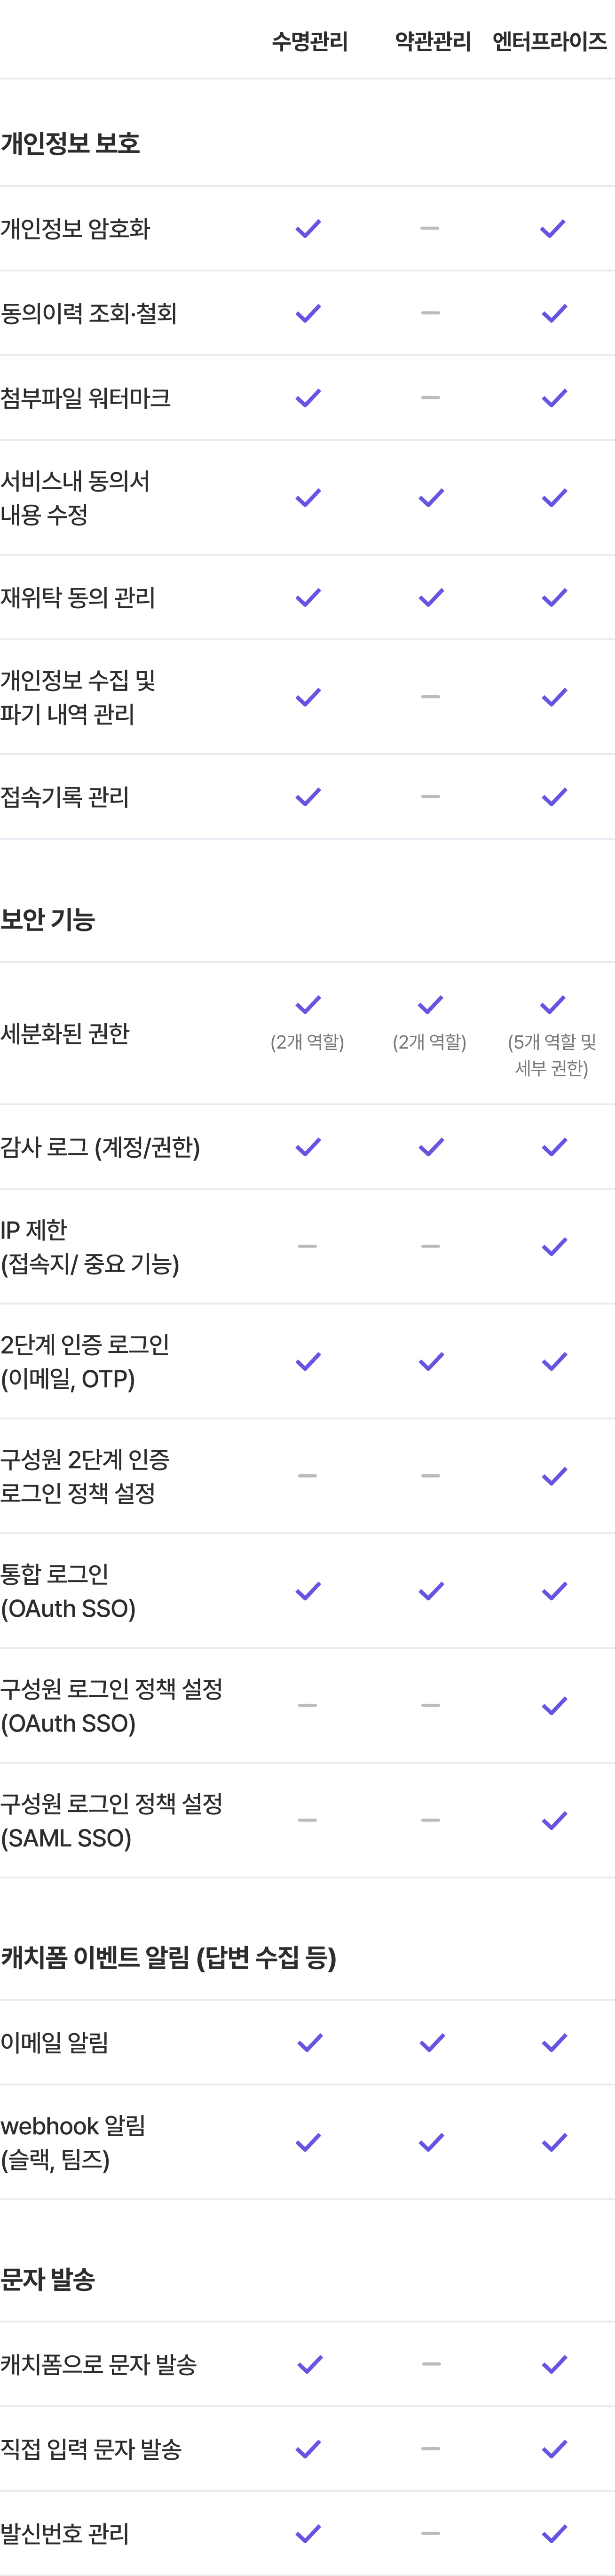Image resolution: width=615 pixels, height=2576 pixels.
Task: Click the 약관관리 checkmark for 통합 로그인 (OAuth SSO)
Action: click(431, 1591)
